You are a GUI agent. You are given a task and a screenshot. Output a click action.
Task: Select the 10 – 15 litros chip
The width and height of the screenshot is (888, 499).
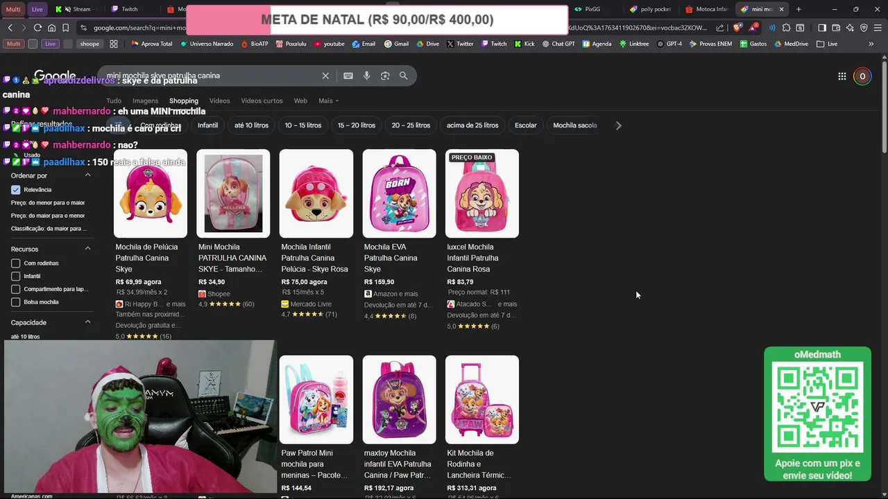(x=303, y=125)
